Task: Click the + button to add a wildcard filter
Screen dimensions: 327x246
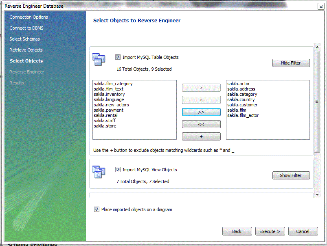Action: point(201,136)
